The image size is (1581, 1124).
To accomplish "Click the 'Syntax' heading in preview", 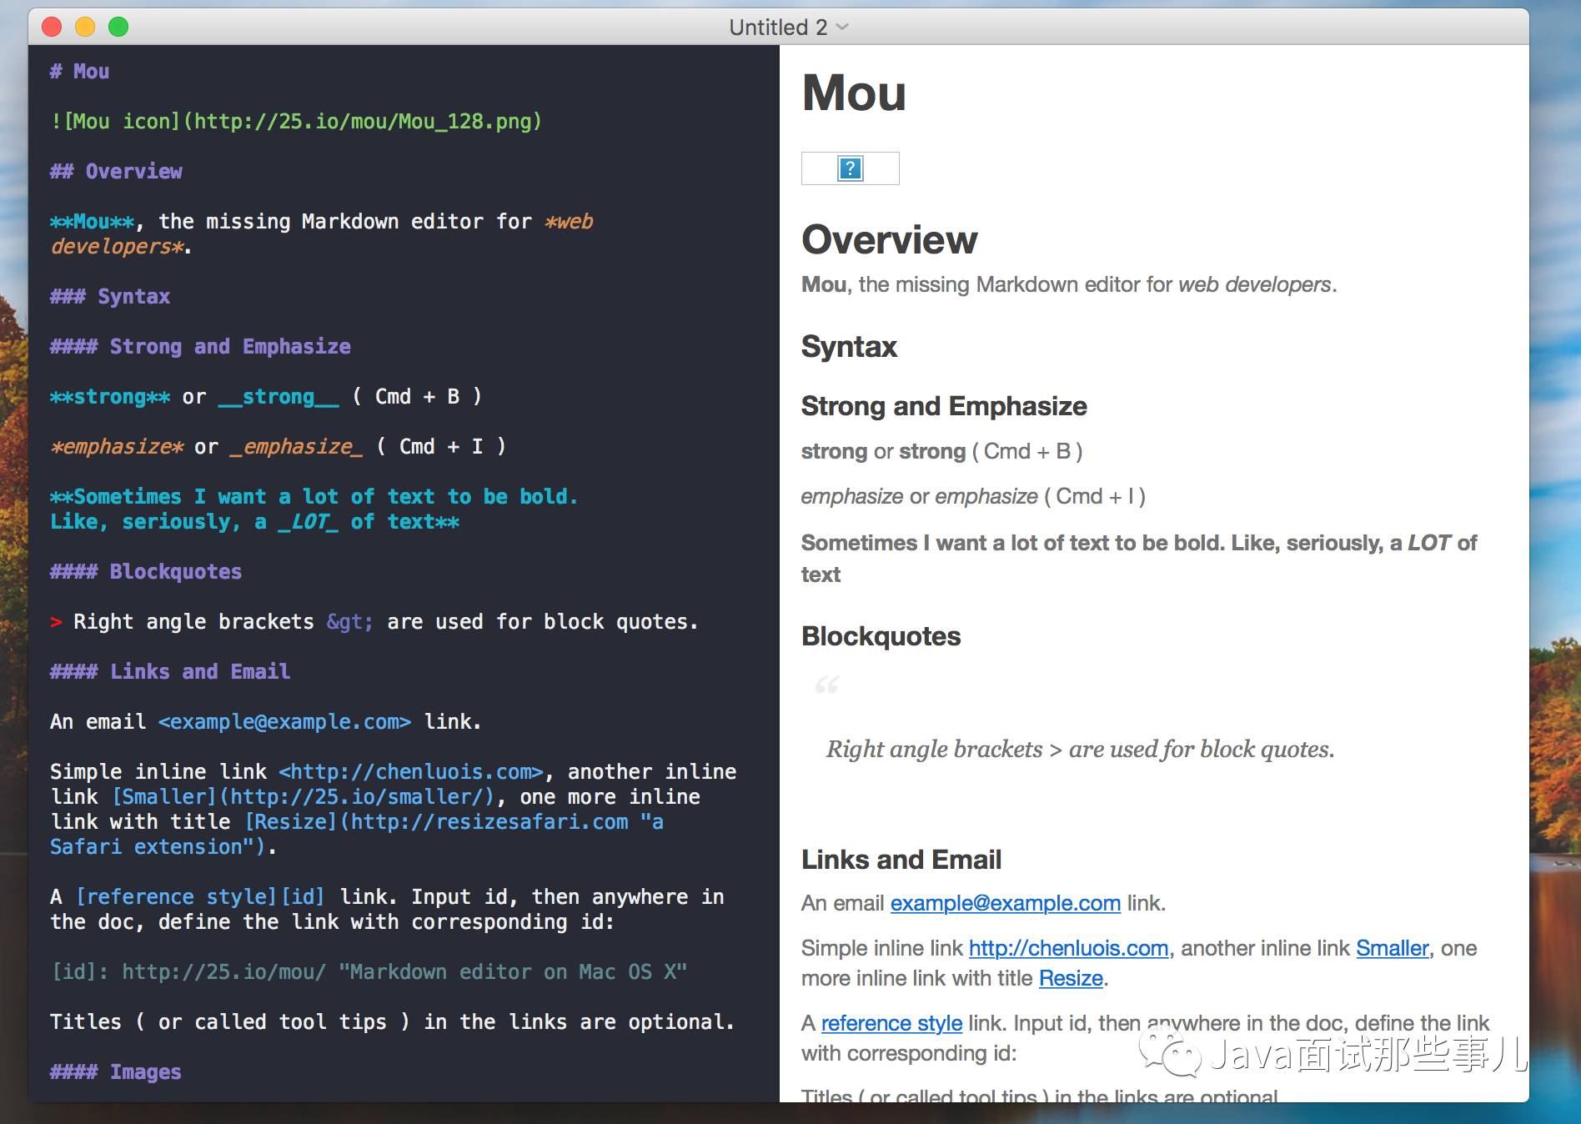I will (849, 347).
